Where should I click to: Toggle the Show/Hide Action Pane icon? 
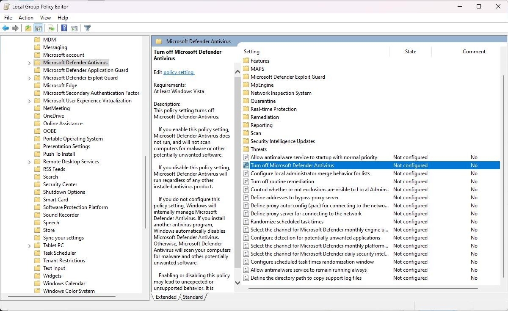point(74,28)
